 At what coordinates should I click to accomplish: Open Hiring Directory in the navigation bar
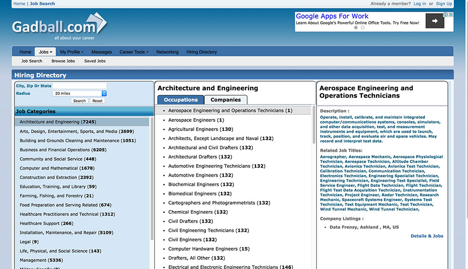coord(202,52)
